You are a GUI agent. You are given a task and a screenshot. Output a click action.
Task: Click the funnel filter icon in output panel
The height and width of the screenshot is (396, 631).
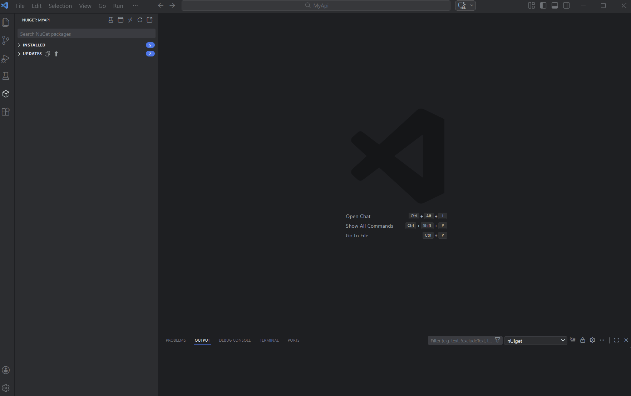[x=497, y=340]
